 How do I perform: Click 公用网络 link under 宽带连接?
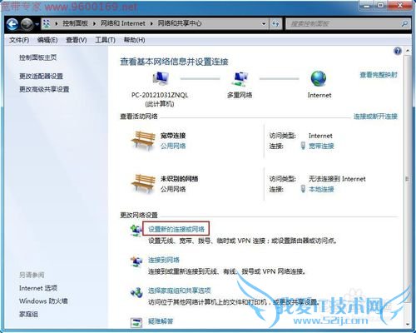[x=173, y=146]
